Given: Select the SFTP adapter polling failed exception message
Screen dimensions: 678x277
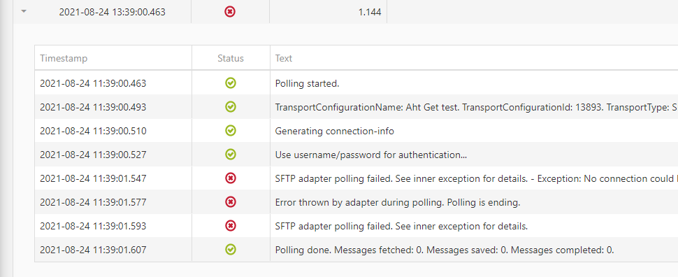Looking at the screenshot, I should click(476, 178).
